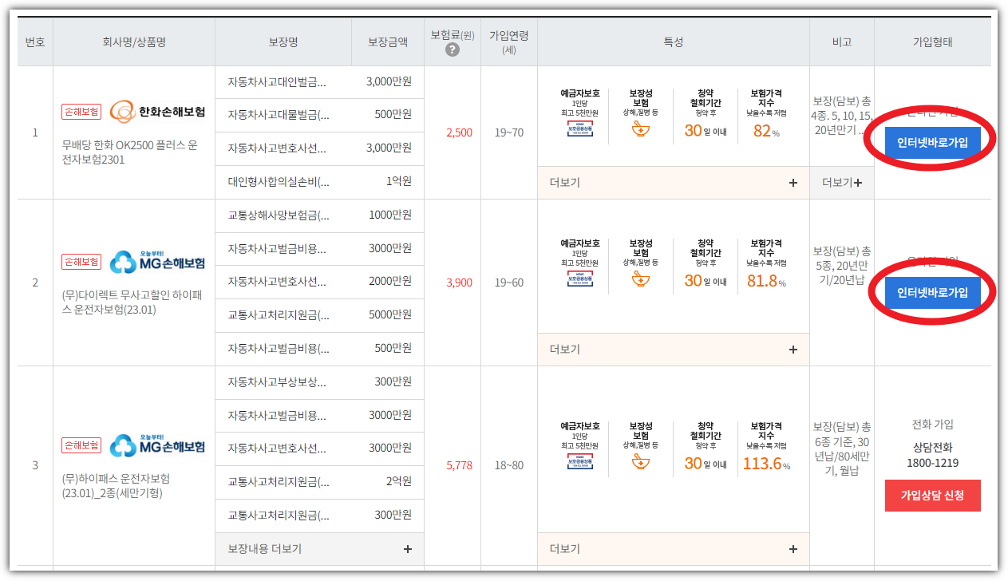
Task: Click age range 19~60
Action: [x=509, y=283]
